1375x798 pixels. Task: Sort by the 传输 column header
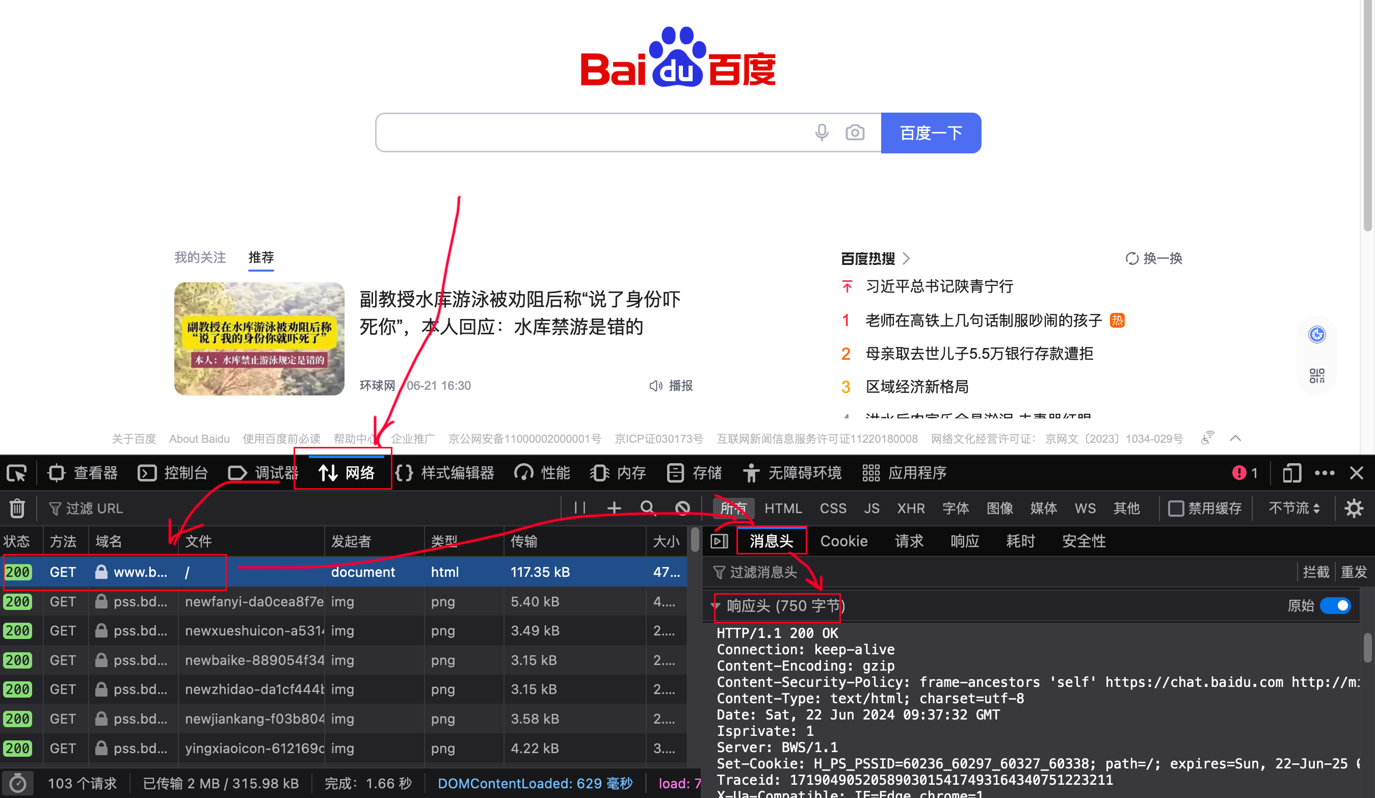[574, 541]
